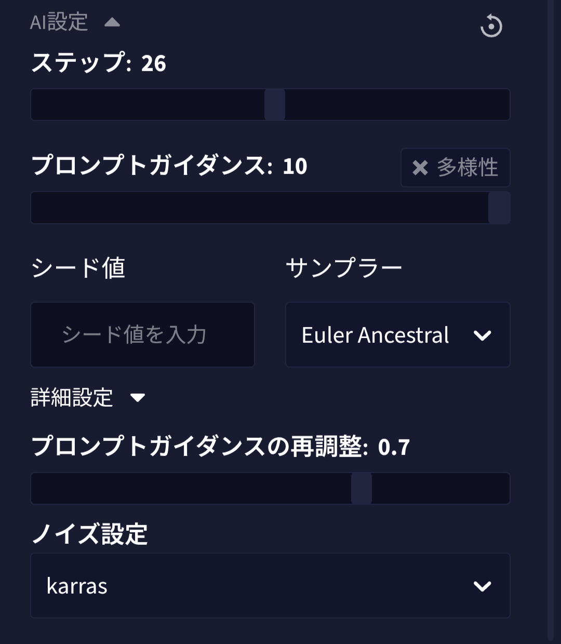Click the reset AI settings icon
Image resolution: width=561 pixels, height=644 pixels.
click(x=491, y=26)
